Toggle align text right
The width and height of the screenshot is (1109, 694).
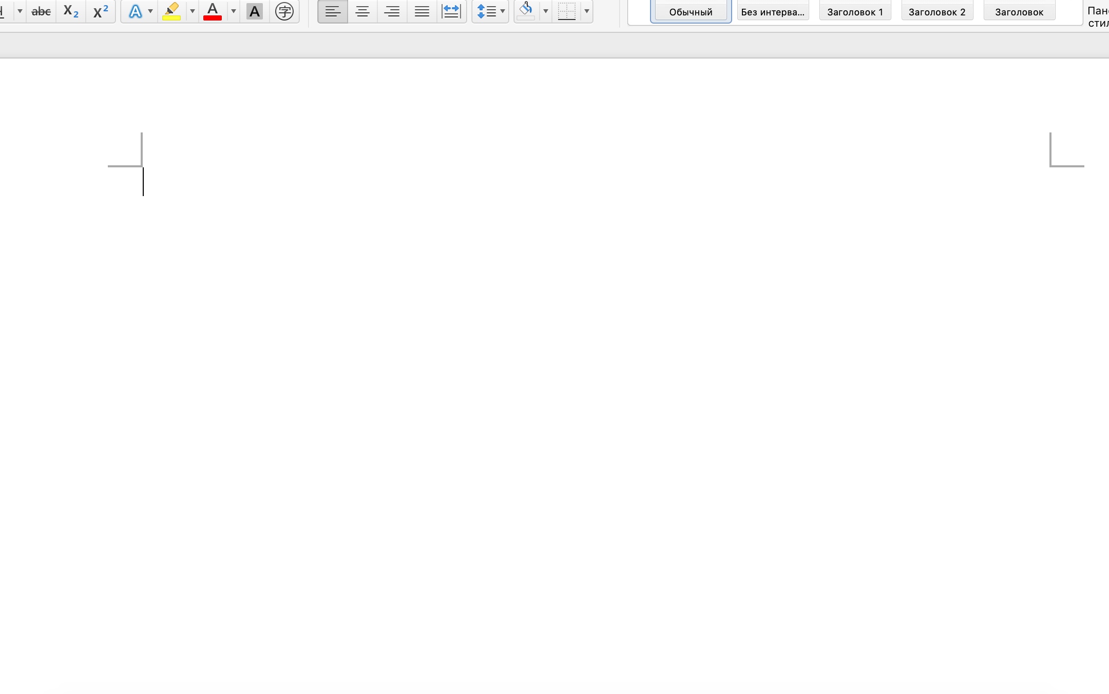392,11
